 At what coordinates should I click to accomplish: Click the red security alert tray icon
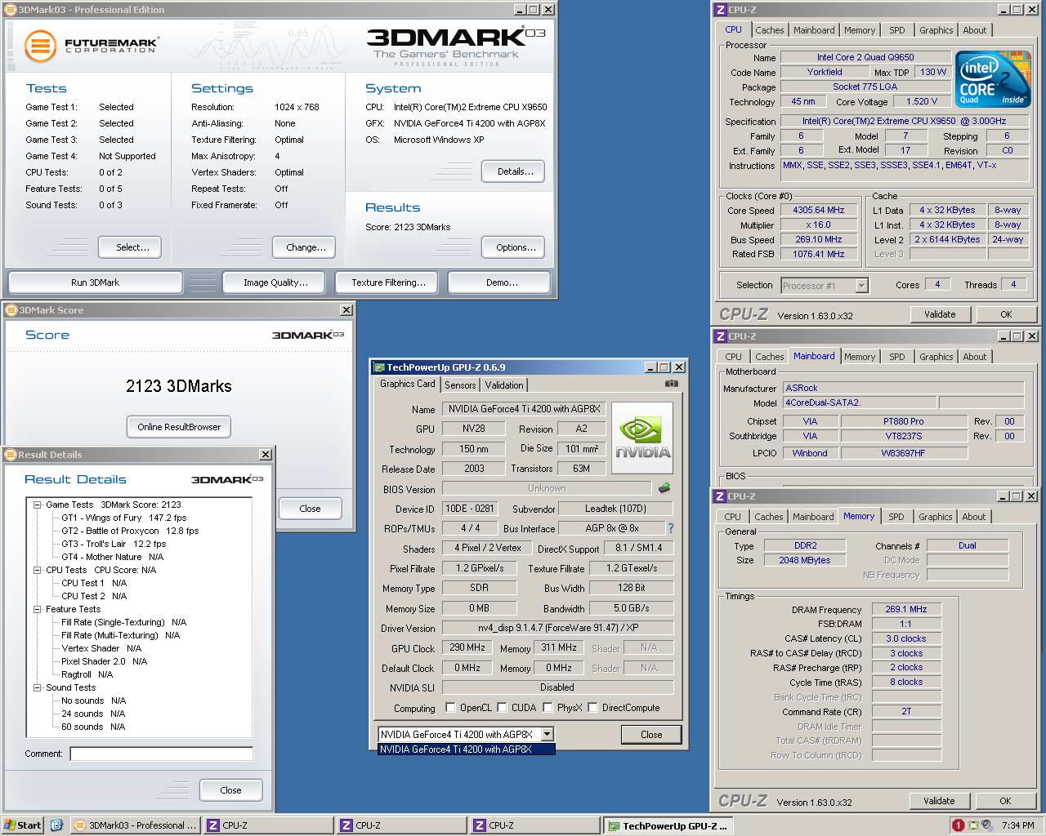coord(959,825)
